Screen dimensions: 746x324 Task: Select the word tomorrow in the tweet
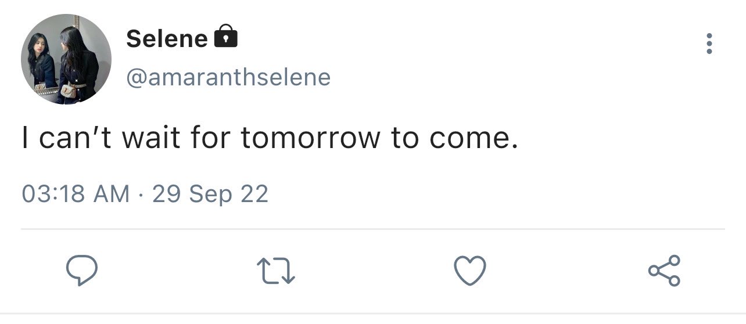coord(310,138)
